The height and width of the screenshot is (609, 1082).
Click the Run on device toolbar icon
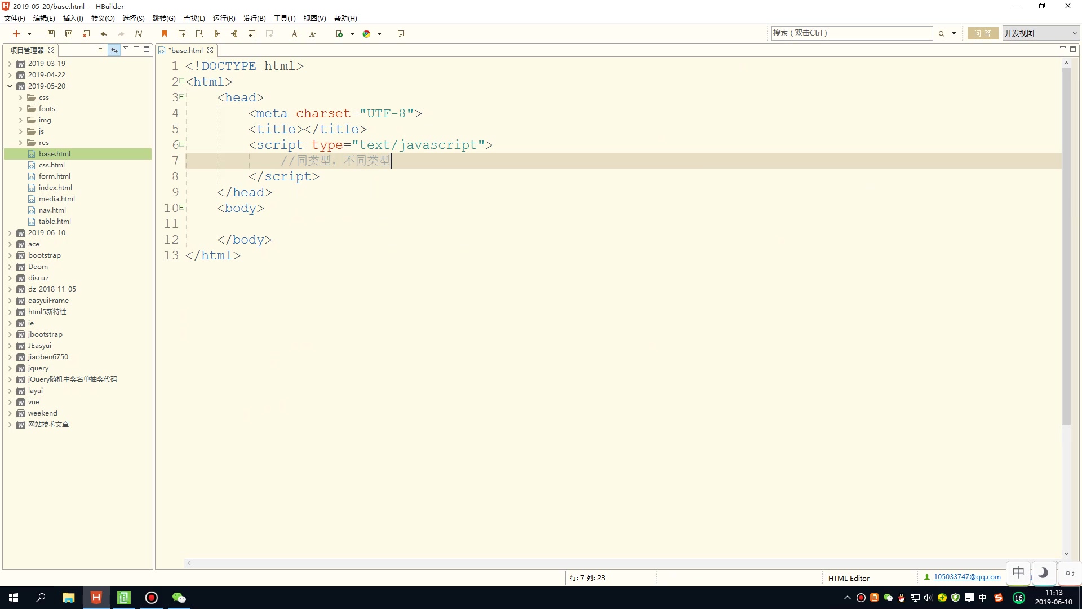pyautogui.click(x=339, y=34)
